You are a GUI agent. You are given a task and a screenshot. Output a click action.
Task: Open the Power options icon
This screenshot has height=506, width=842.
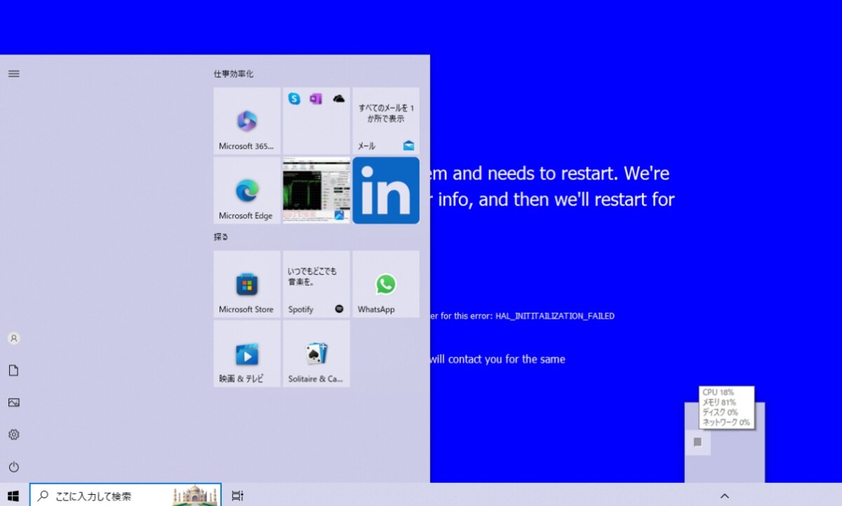pos(13,467)
